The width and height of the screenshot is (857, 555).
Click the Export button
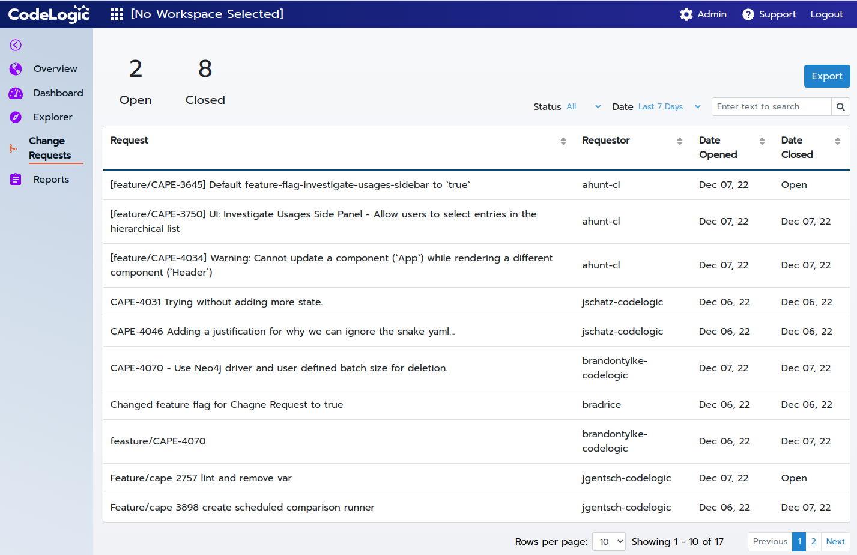click(827, 76)
